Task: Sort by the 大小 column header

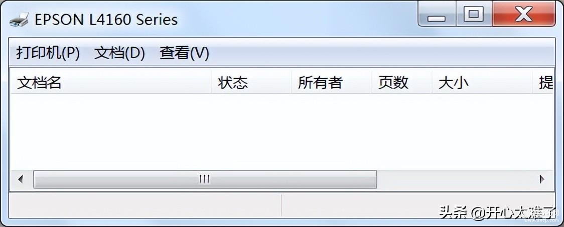Action: pyautogui.click(x=482, y=82)
